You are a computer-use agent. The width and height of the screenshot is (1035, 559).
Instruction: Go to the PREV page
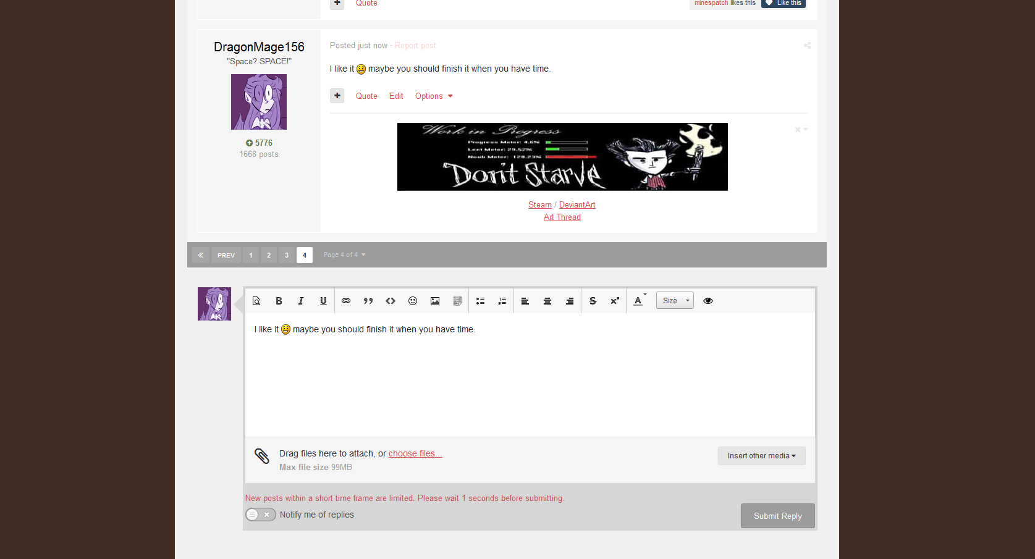point(226,255)
